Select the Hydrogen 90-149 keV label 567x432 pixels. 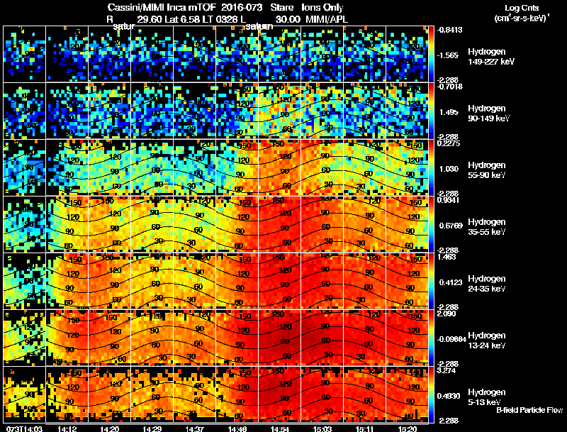point(489,113)
